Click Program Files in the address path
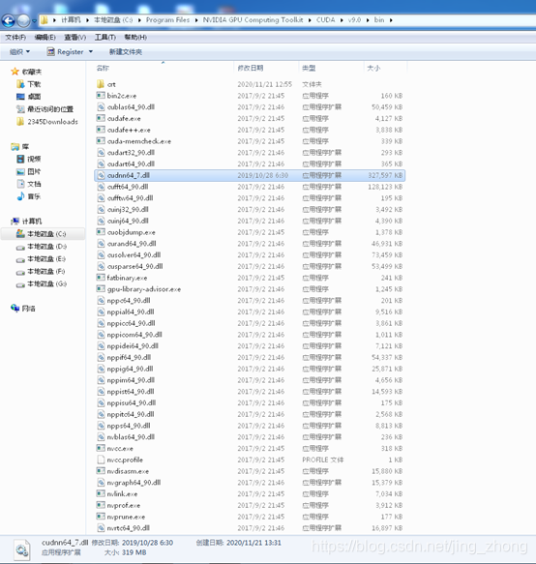 point(167,20)
